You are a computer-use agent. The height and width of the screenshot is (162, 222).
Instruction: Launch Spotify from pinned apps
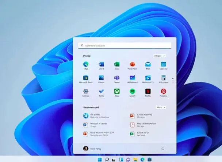click(x=133, y=93)
